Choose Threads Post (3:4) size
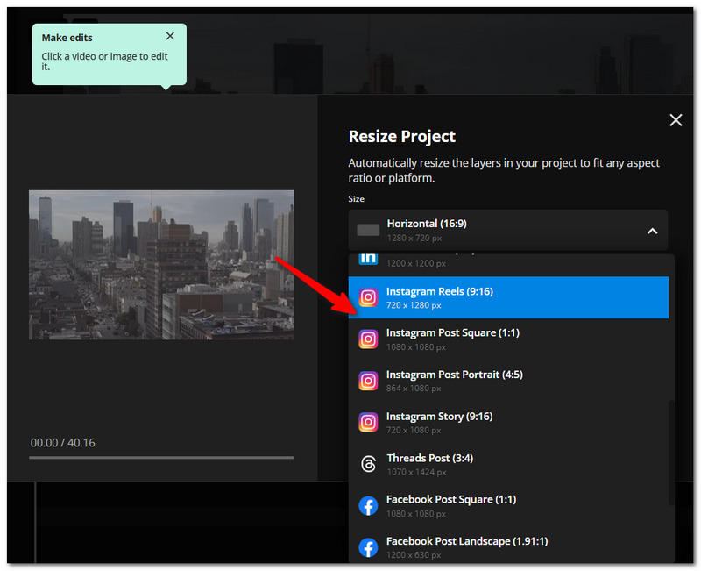Image resolution: width=701 pixels, height=571 pixels. [508, 464]
